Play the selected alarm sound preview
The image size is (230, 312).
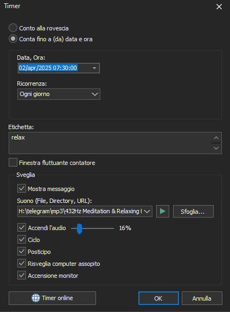click(x=163, y=211)
